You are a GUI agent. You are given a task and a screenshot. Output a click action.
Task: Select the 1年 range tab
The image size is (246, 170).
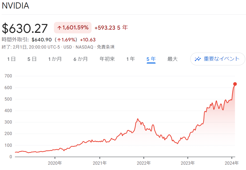coord(131,59)
